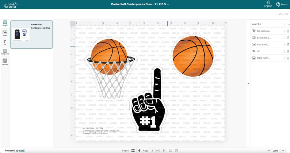This screenshot has height=153, width=290.
Task: Toggle the lock on 'Basketball_...' layer
Action: point(284,45)
